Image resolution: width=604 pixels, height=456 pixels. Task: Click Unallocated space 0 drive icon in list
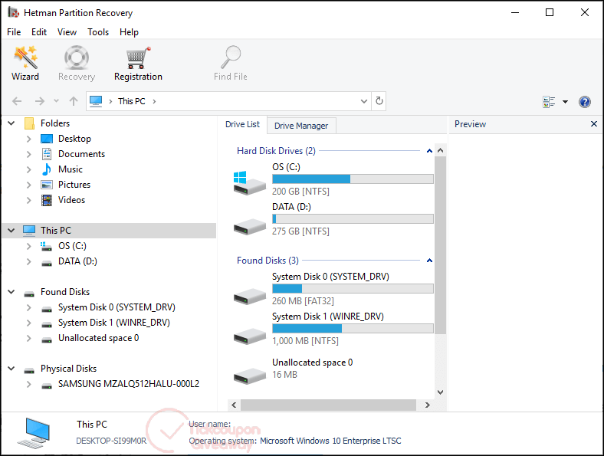pyautogui.click(x=249, y=376)
